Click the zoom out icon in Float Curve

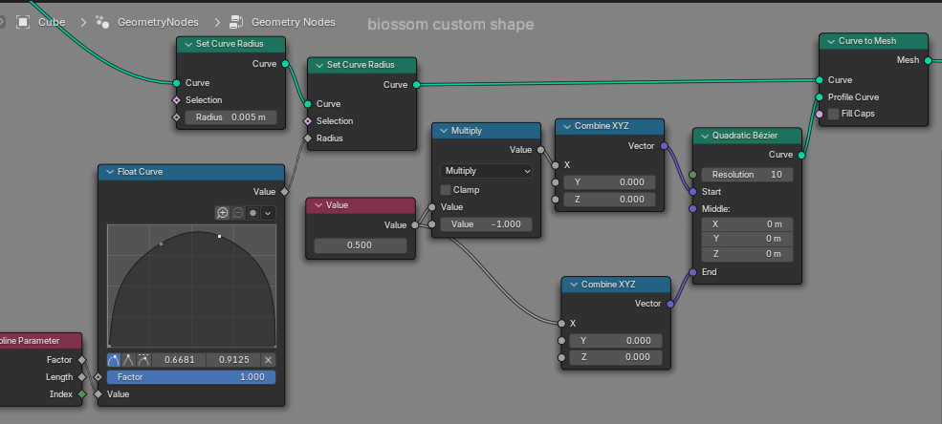click(238, 212)
